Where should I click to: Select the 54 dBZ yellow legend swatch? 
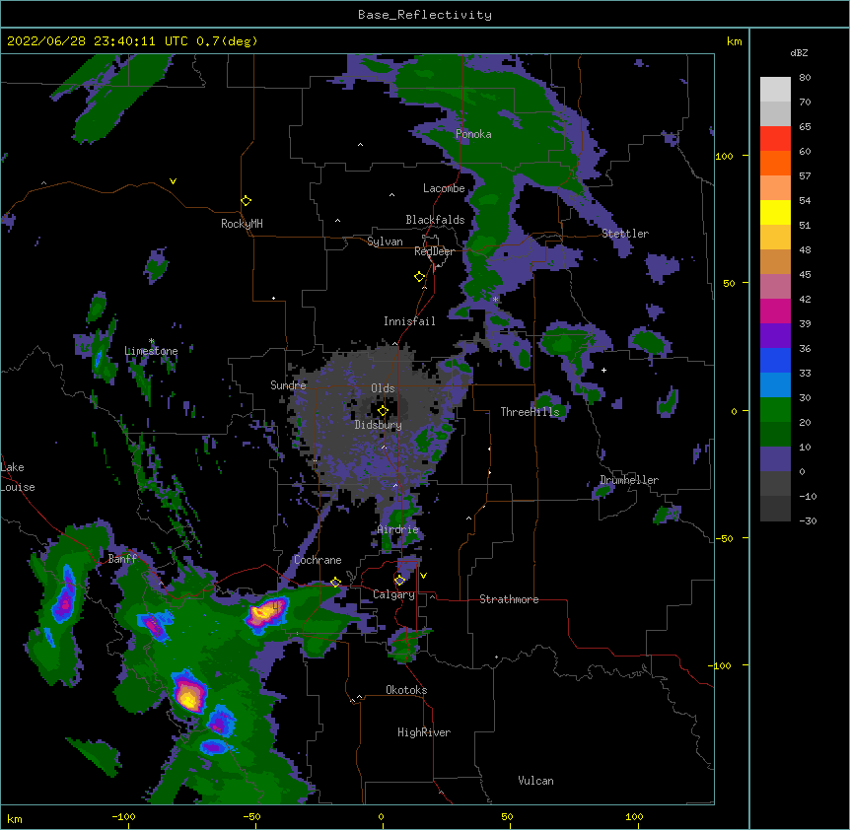point(775,212)
